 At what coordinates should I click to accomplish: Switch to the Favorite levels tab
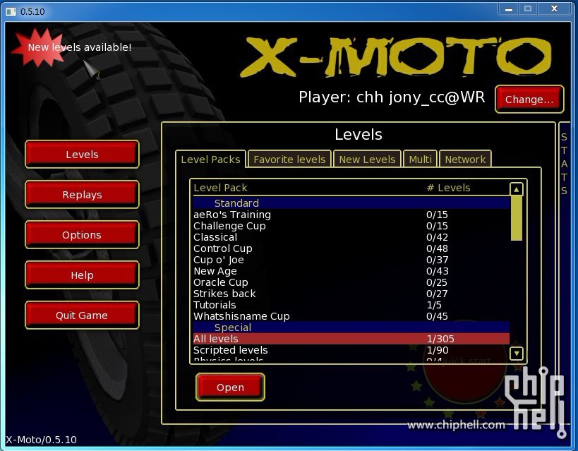tap(290, 160)
